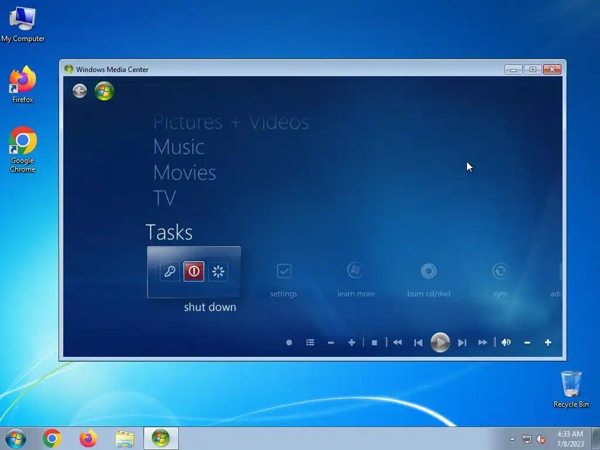
Task: Mute audio with the speaker icon
Action: [506, 342]
